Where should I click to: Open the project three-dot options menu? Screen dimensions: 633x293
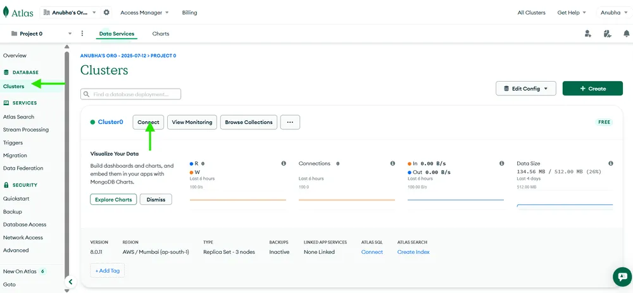click(82, 34)
